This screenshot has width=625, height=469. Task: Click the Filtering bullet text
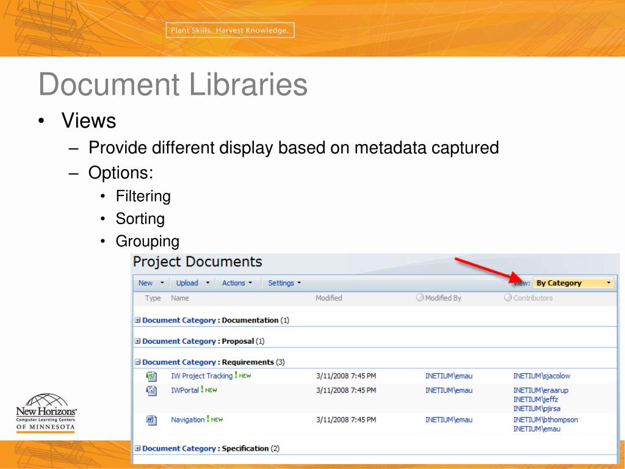(143, 196)
